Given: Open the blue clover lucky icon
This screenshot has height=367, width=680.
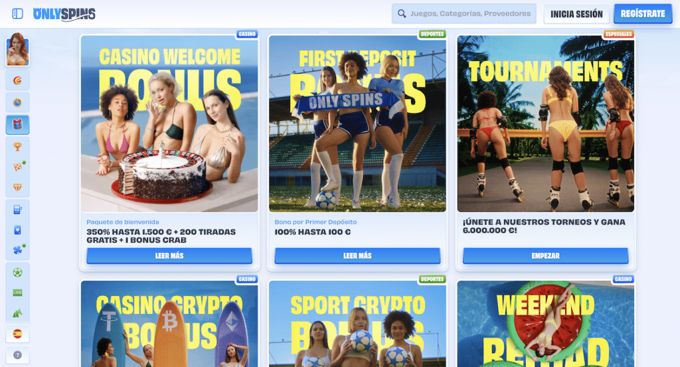Looking at the screenshot, I should 17,250.
